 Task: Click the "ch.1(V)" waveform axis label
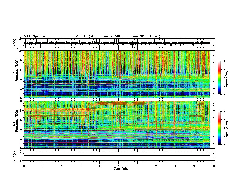tap(15, 43)
